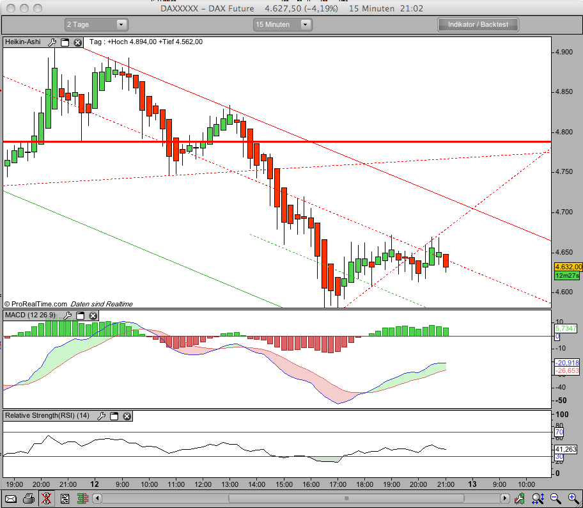Click the horizontal scrollbar thumb
This screenshot has height=508, width=583.
[346, 498]
